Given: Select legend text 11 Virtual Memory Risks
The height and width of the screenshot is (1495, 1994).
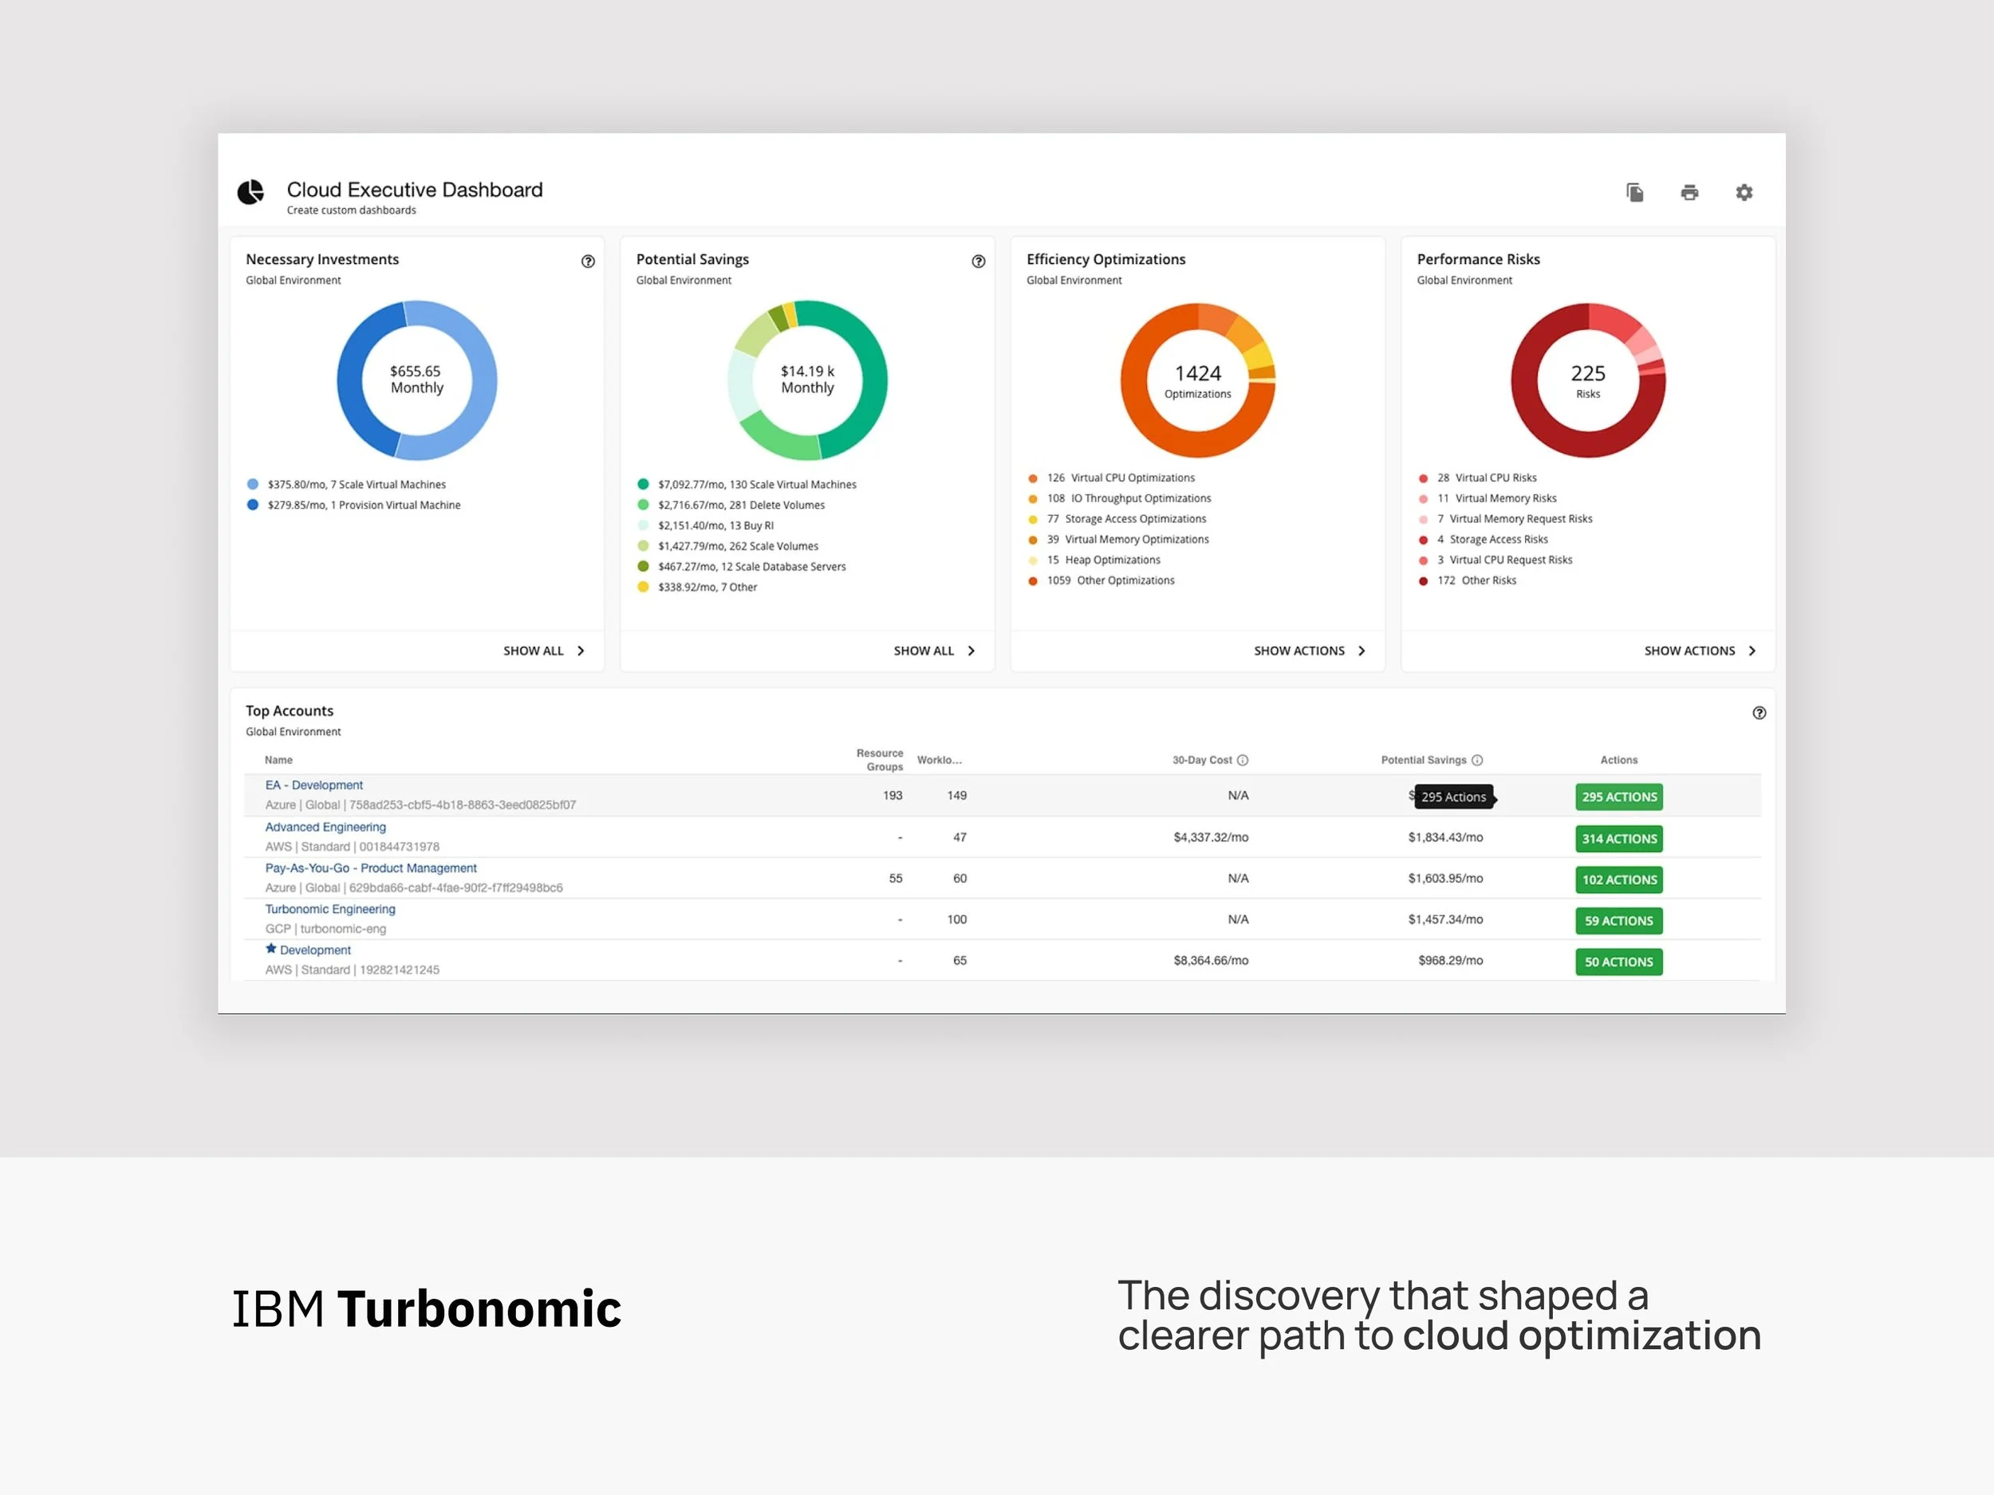Looking at the screenshot, I should 1496,498.
